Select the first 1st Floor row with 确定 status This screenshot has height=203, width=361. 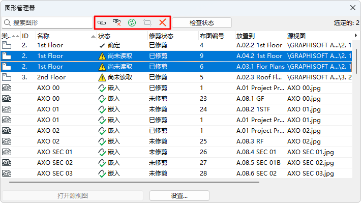coord(176,45)
